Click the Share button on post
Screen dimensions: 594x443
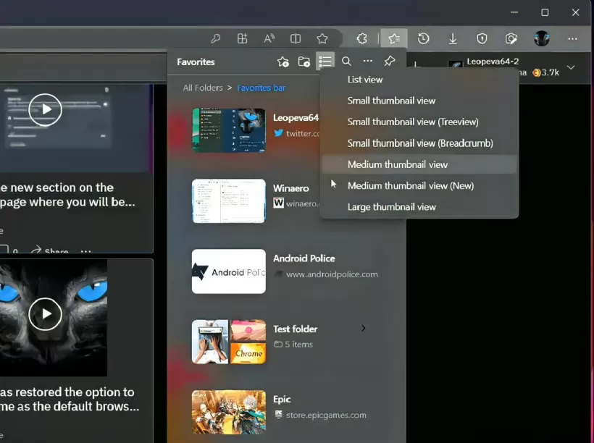click(50, 250)
